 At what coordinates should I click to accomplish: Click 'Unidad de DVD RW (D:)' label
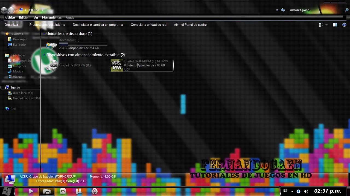[75, 65]
